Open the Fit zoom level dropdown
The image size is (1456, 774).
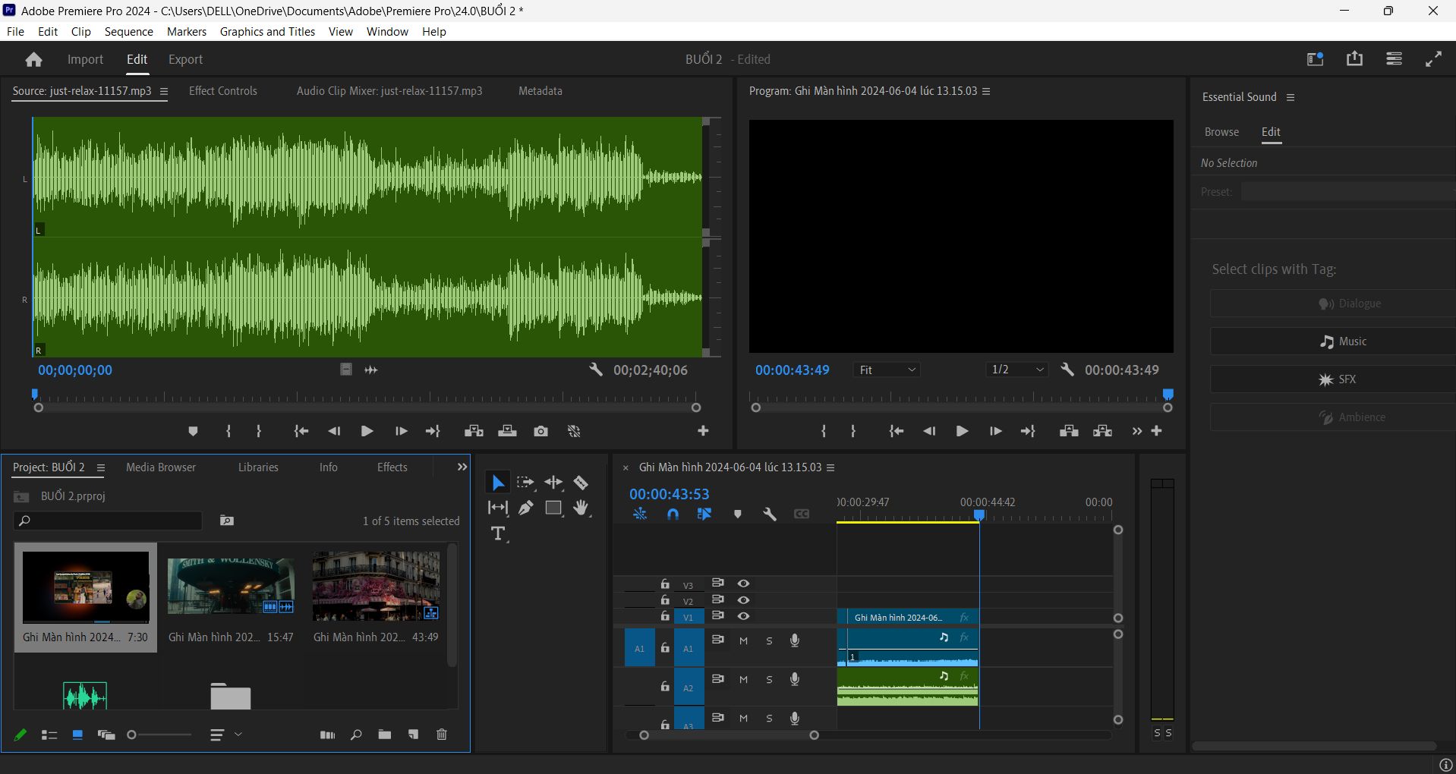(887, 370)
